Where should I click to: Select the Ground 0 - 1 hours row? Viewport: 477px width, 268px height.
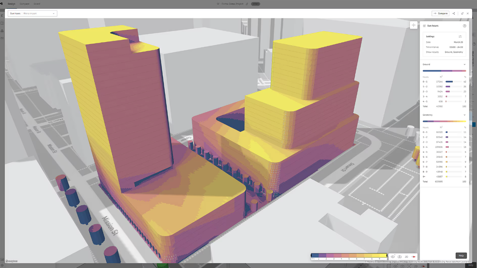coord(444,82)
